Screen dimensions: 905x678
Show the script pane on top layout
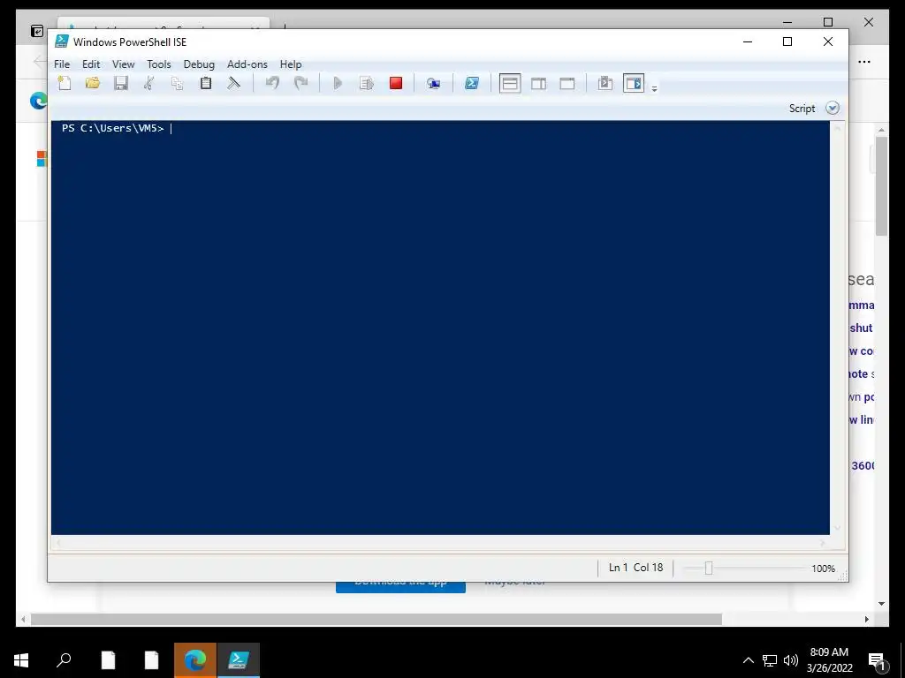coord(510,84)
